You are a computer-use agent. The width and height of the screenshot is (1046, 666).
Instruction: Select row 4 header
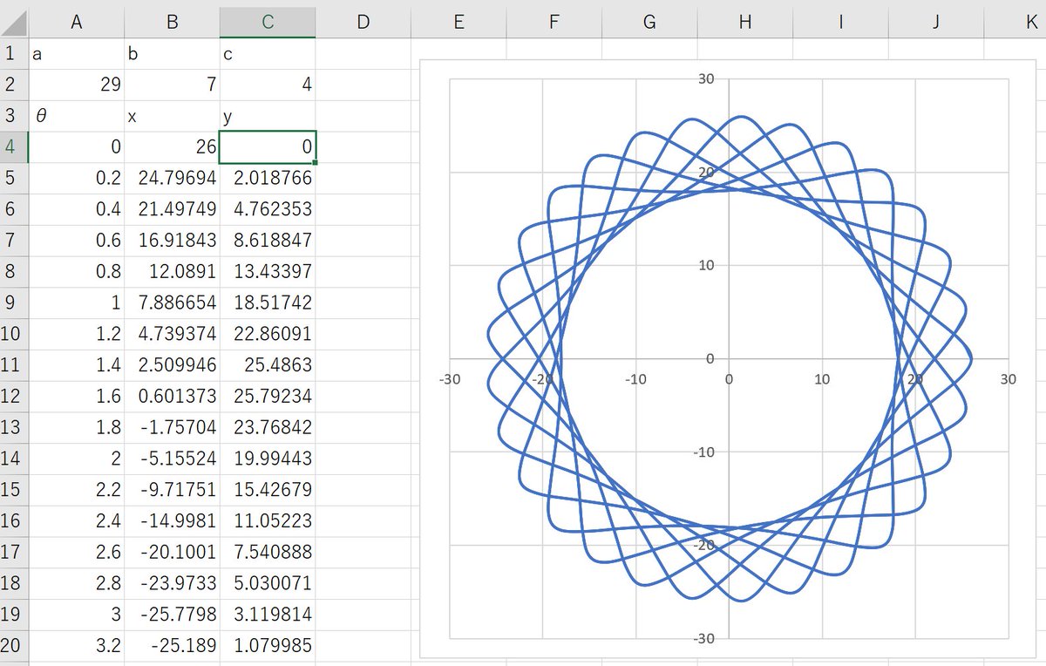point(14,147)
